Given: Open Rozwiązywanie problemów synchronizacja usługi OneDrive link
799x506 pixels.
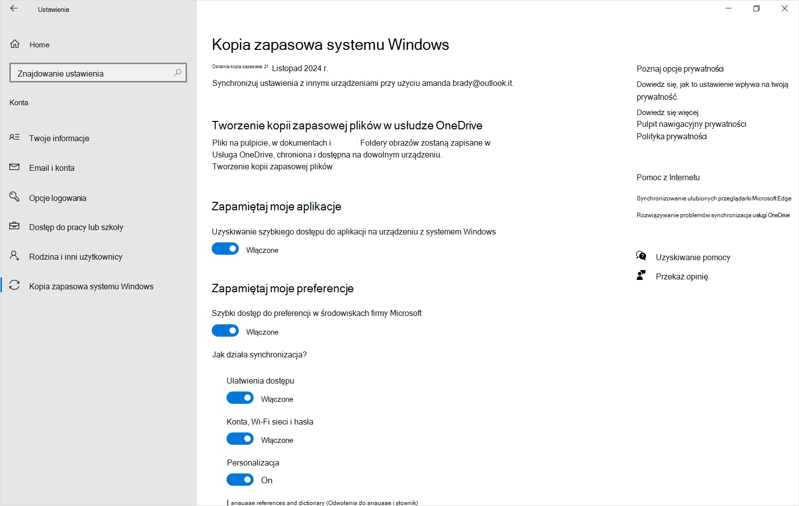Looking at the screenshot, I should point(713,215).
